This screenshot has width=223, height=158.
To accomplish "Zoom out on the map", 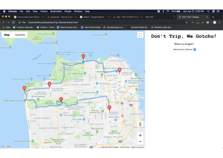I will coord(140,142).
